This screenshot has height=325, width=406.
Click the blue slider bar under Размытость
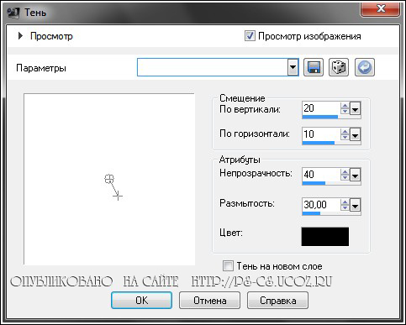(x=311, y=213)
